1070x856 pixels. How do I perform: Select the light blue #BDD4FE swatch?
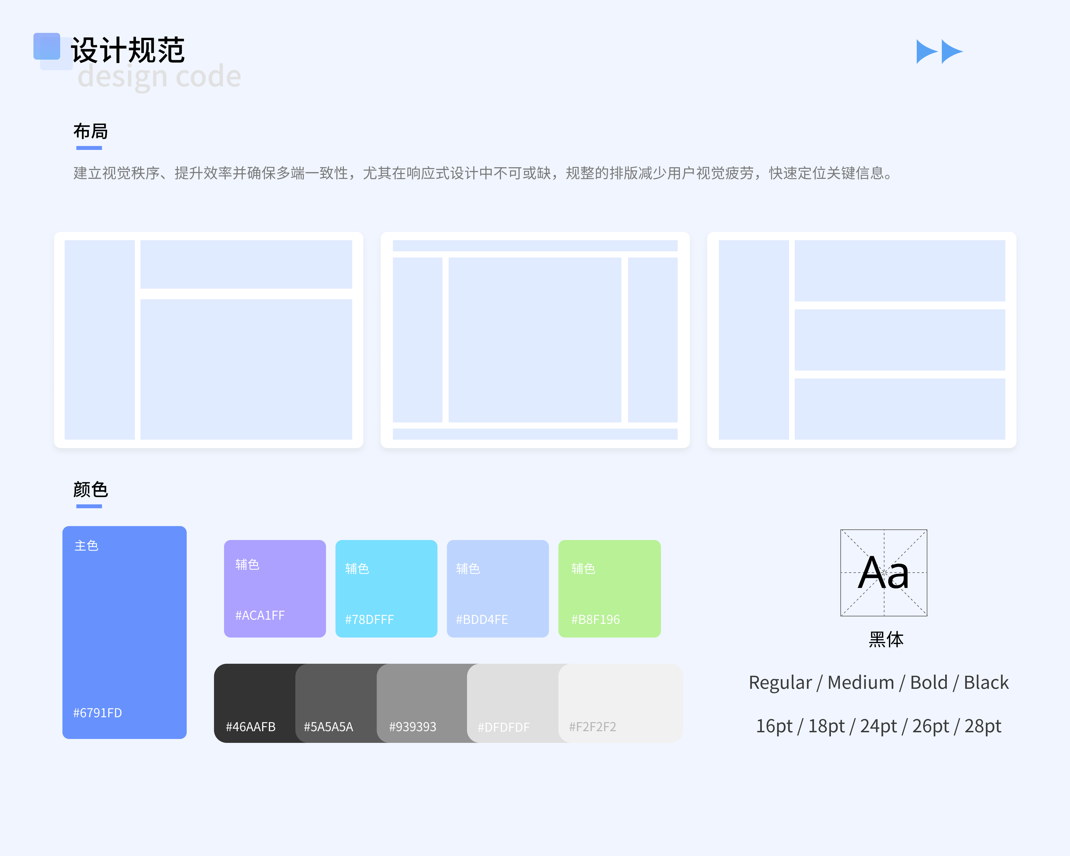point(497,588)
